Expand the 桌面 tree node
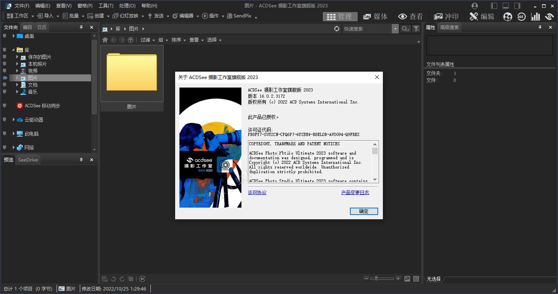The width and height of the screenshot is (558, 294). (x=14, y=36)
